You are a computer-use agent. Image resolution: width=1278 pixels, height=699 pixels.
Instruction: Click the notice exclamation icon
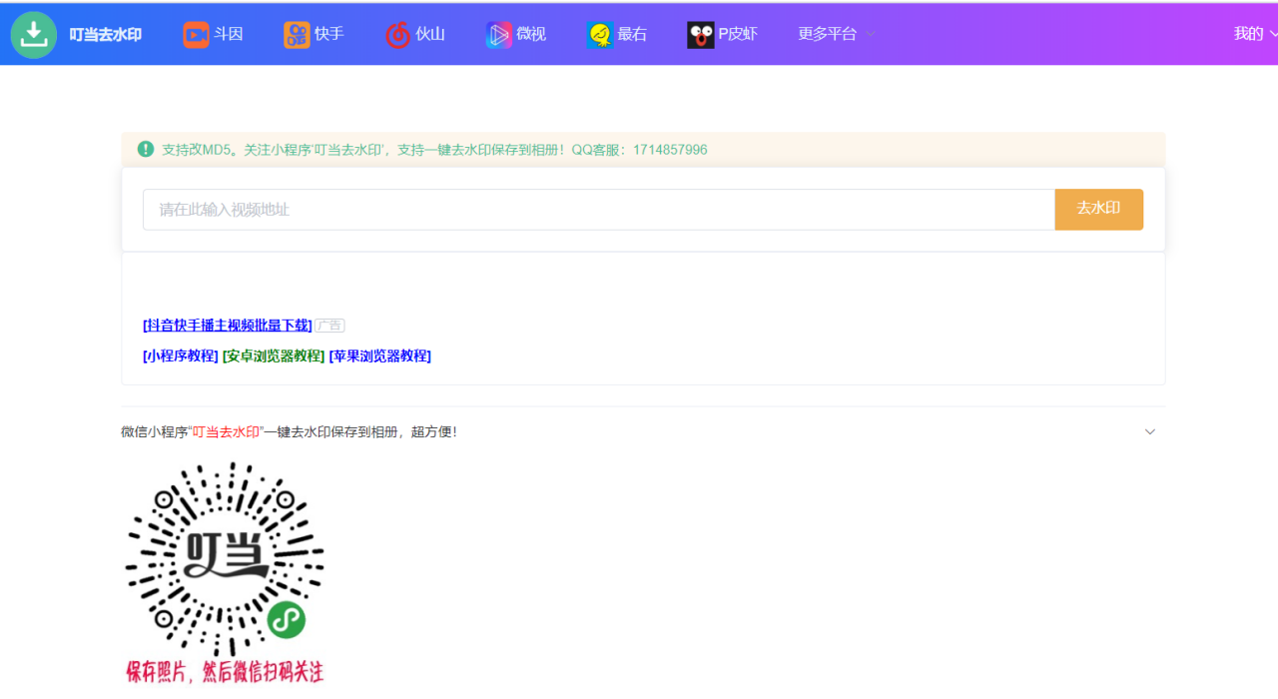145,148
